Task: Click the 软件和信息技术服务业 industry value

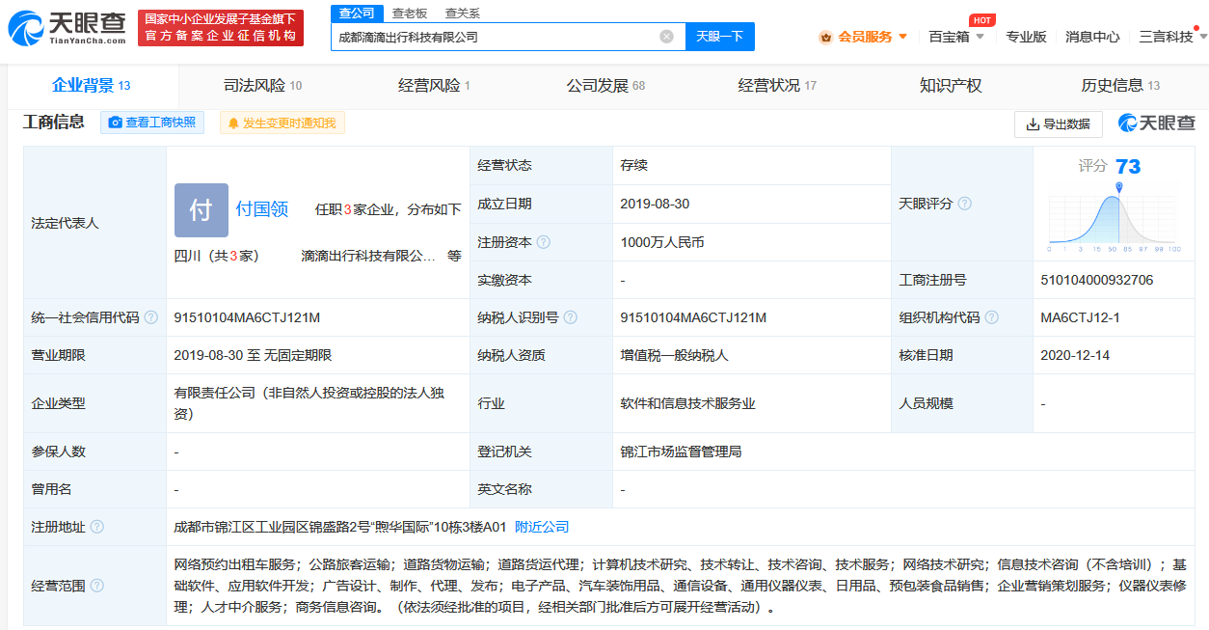Action: (687, 403)
